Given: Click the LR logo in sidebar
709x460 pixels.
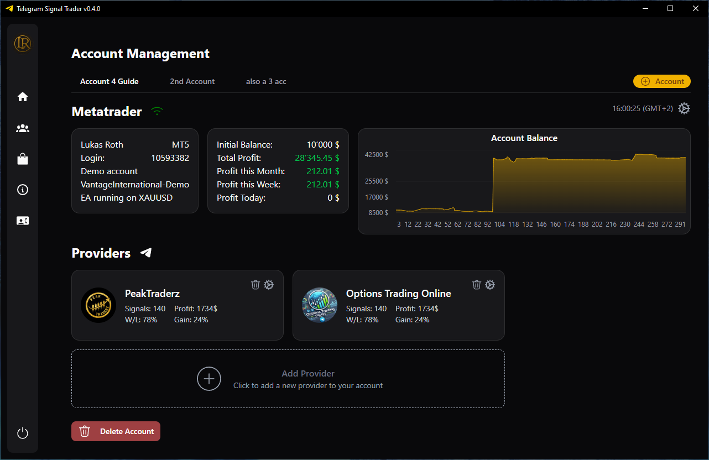Looking at the screenshot, I should [23, 44].
